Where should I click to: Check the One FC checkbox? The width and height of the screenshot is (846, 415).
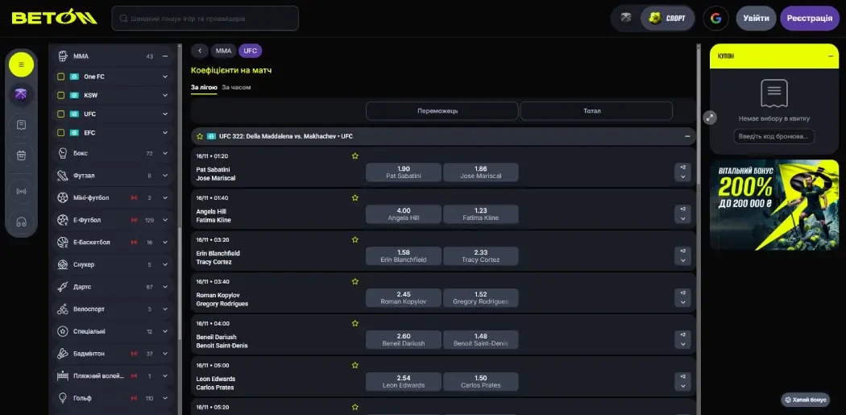coord(60,77)
